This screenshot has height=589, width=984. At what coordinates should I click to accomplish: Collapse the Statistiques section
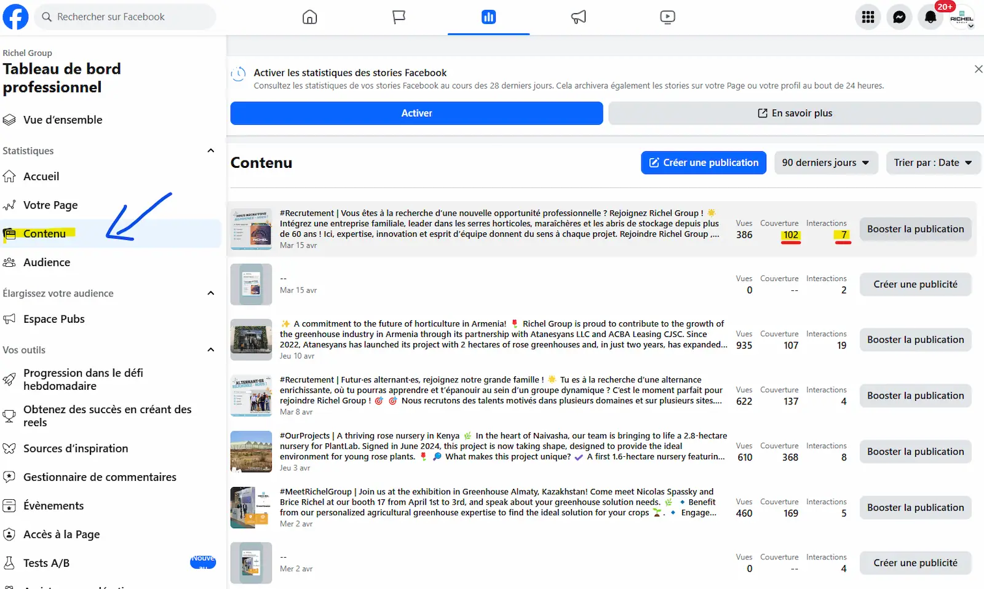pos(211,151)
